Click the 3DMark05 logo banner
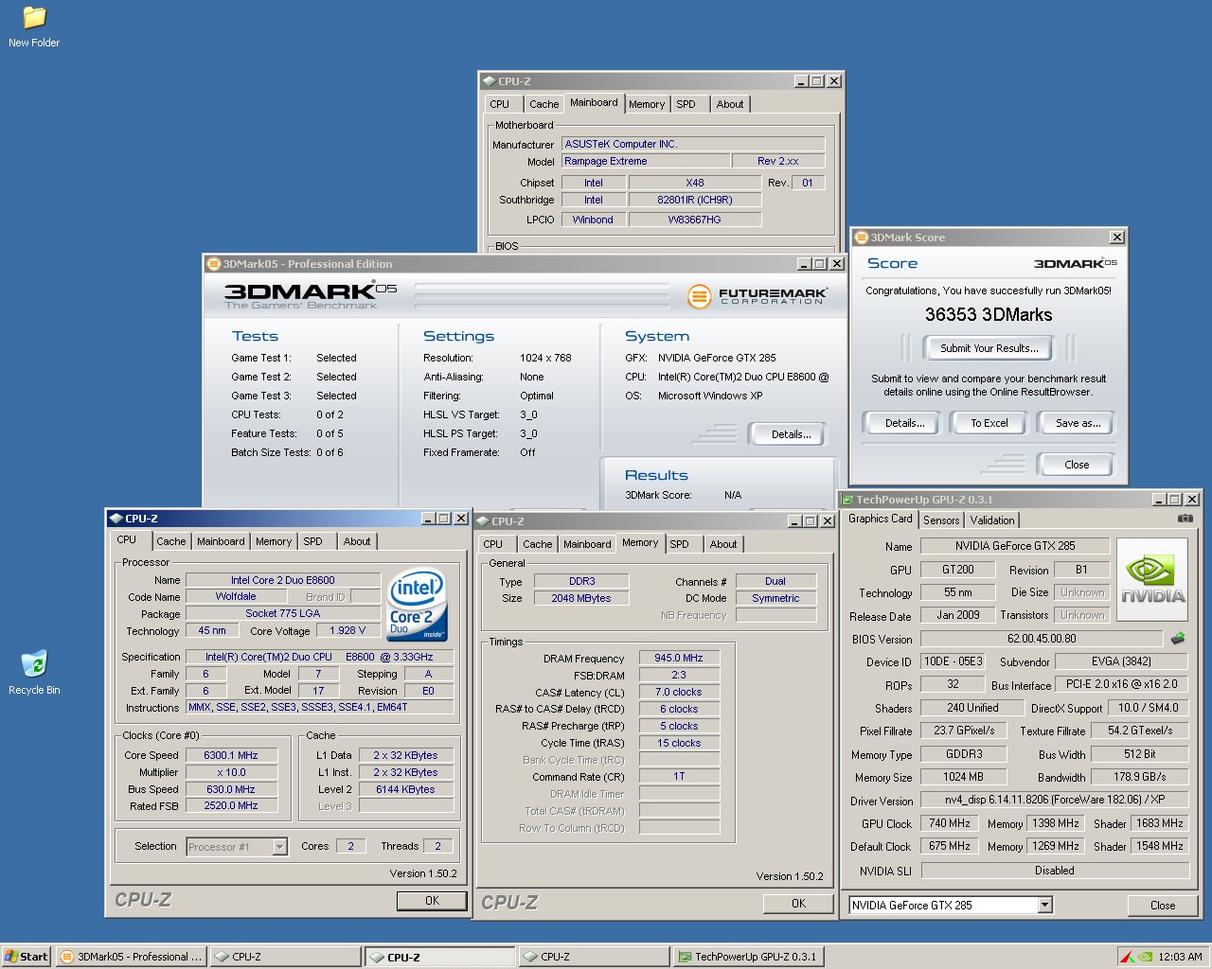The width and height of the screenshot is (1212, 969). point(311,295)
